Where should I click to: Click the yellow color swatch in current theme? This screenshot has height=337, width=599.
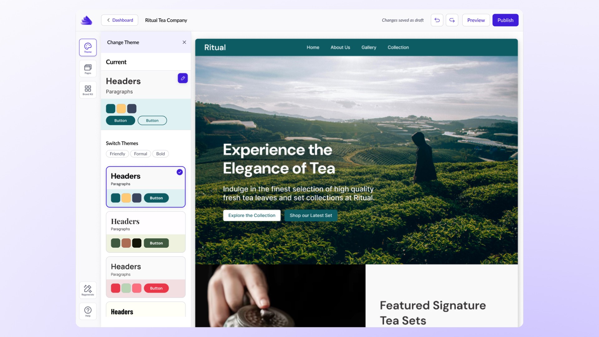pyautogui.click(x=121, y=109)
